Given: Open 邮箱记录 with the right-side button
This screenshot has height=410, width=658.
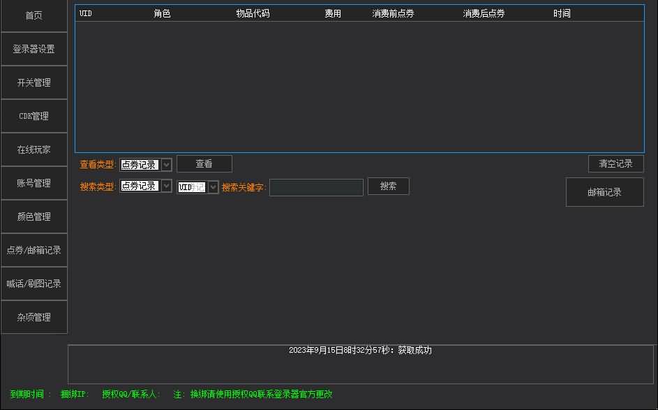Looking at the screenshot, I should click(604, 192).
